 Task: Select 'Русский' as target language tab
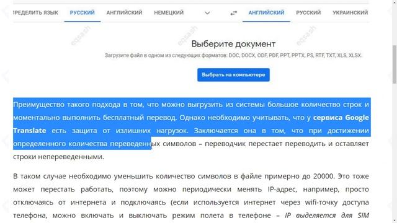coord(308,12)
